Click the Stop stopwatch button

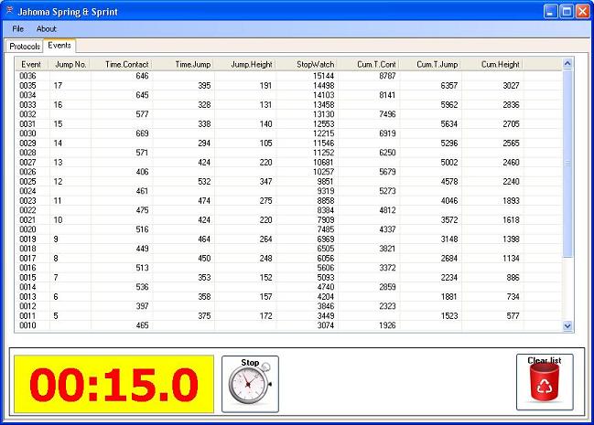pos(250,384)
